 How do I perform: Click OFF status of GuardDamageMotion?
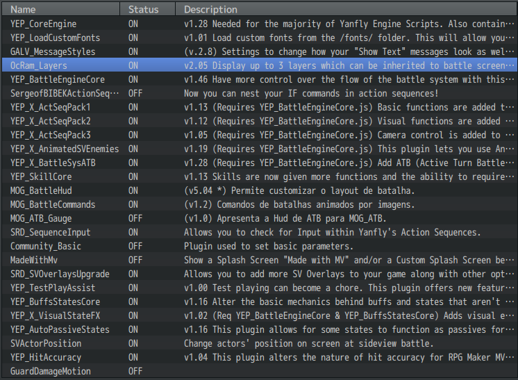[x=135, y=371]
